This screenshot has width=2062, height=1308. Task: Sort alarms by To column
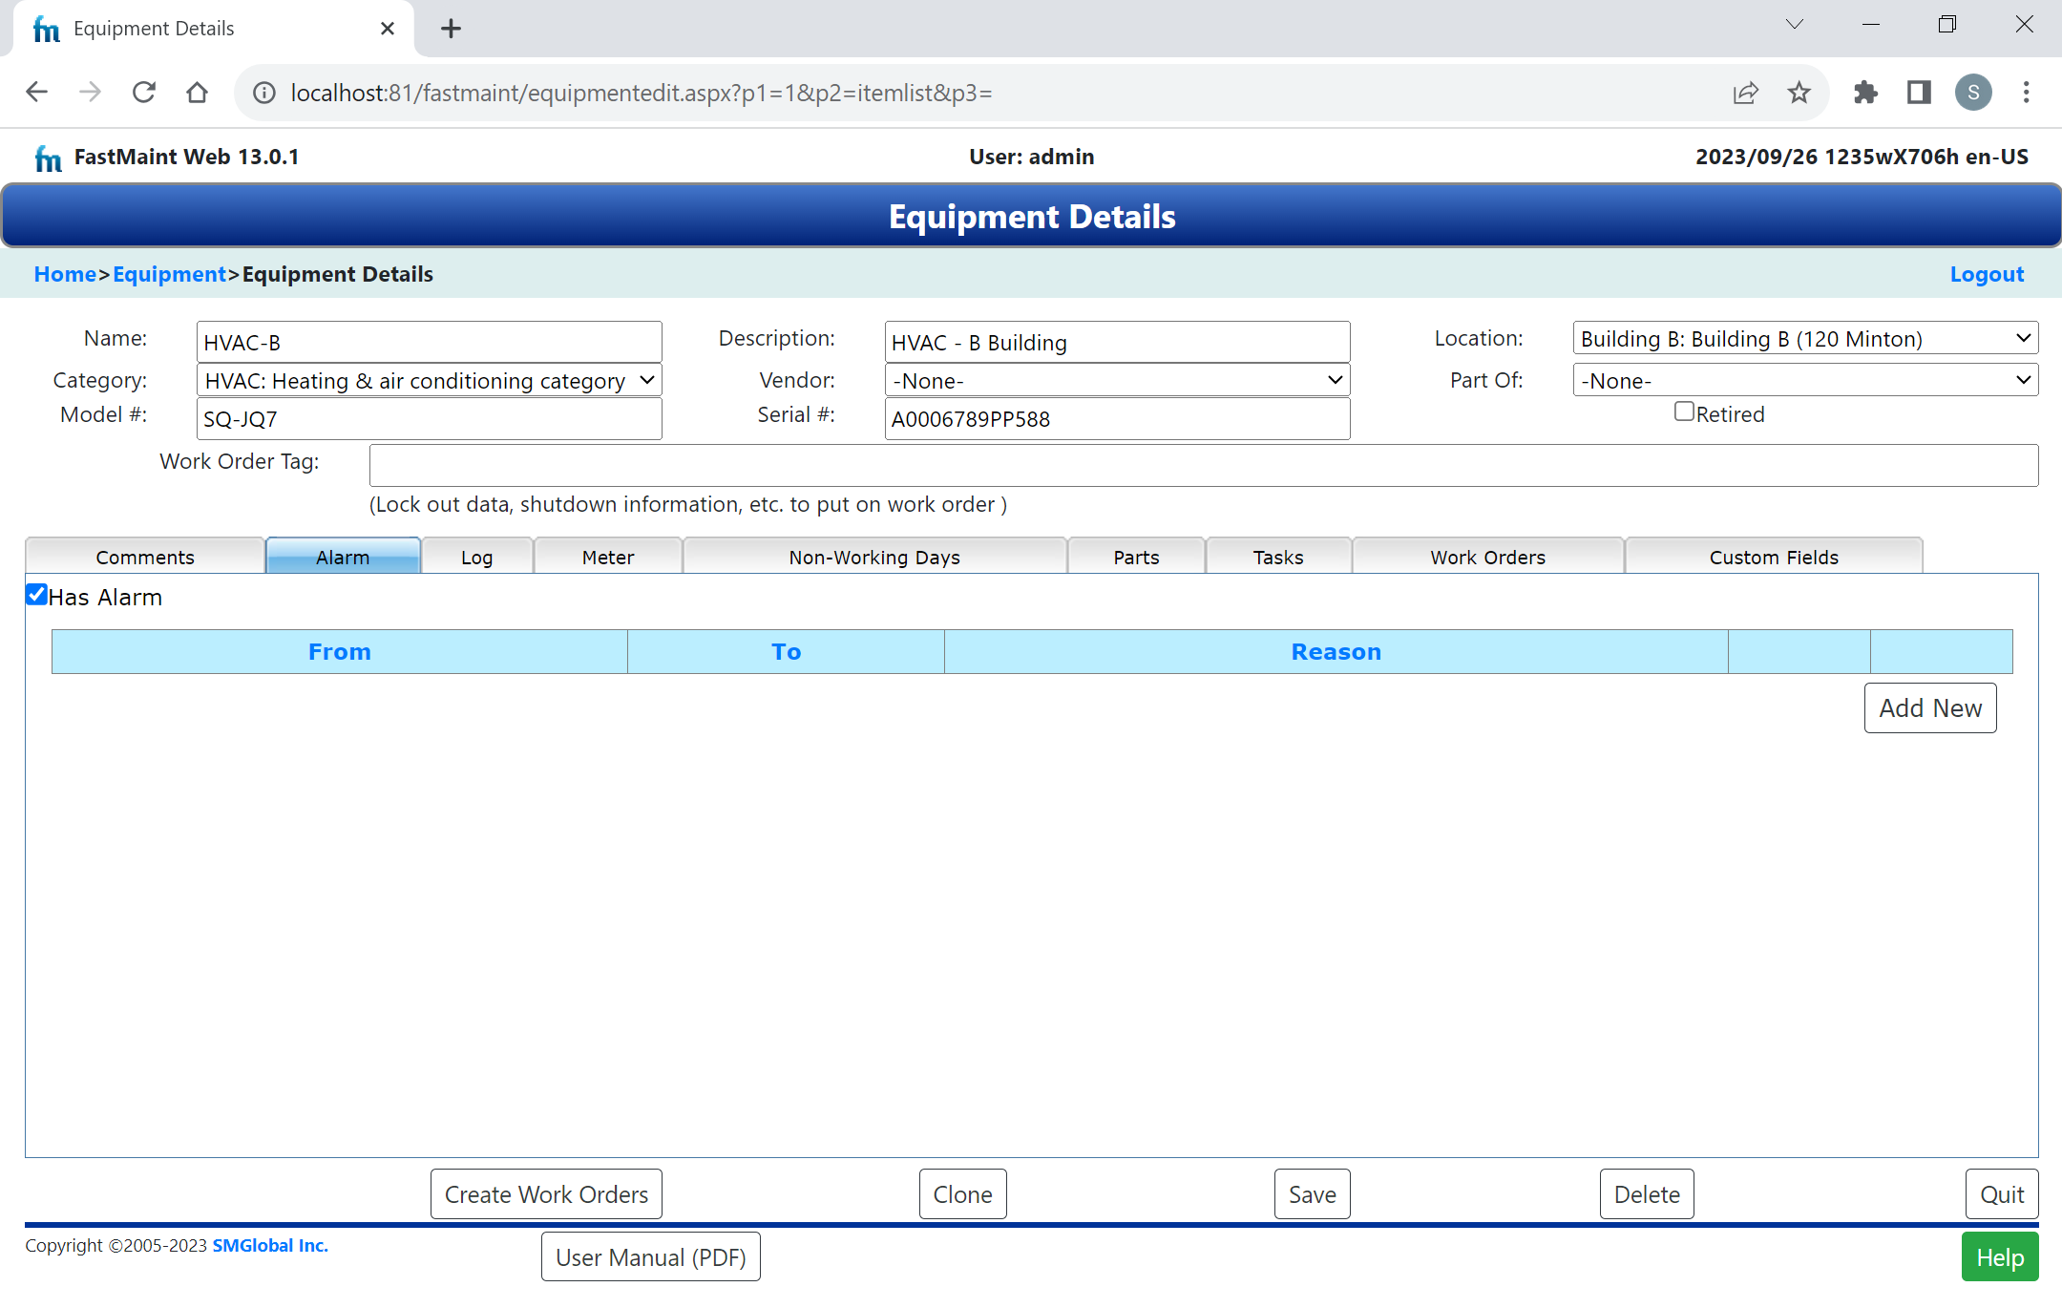786,651
